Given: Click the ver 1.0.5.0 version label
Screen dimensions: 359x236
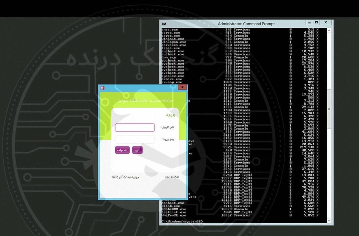Looking at the screenshot, I should [x=172, y=177].
